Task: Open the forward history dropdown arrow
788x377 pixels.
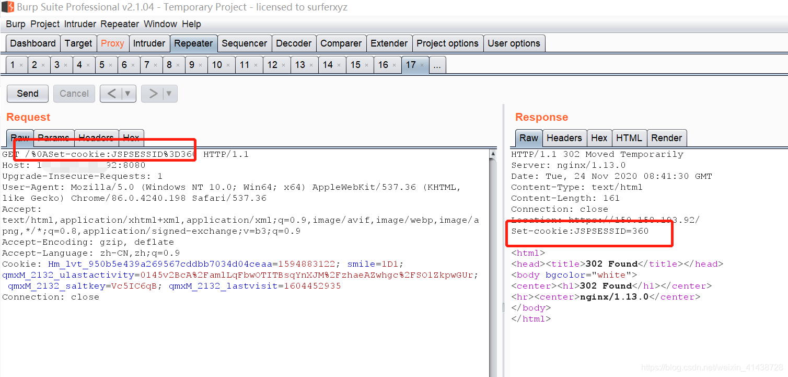Action: point(170,94)
